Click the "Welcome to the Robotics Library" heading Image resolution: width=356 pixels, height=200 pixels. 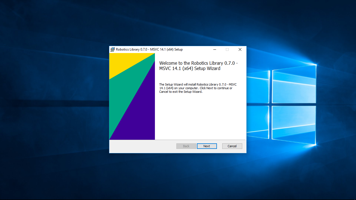[x=198, y=66]
